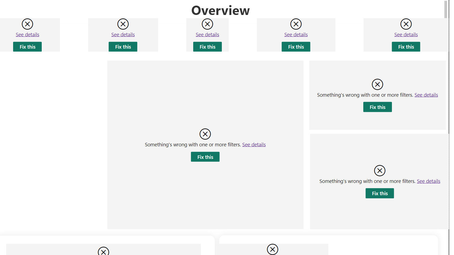Click the "Something's wrong" message in center visual
Viewport: 454px width, 255px height.
click(193, 144)
